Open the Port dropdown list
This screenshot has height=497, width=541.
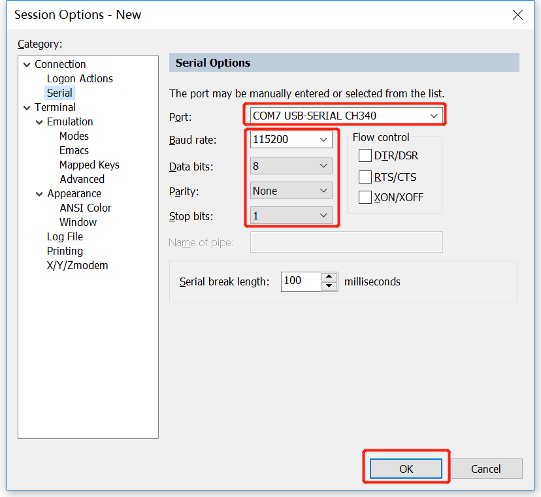tap(434, 116)
